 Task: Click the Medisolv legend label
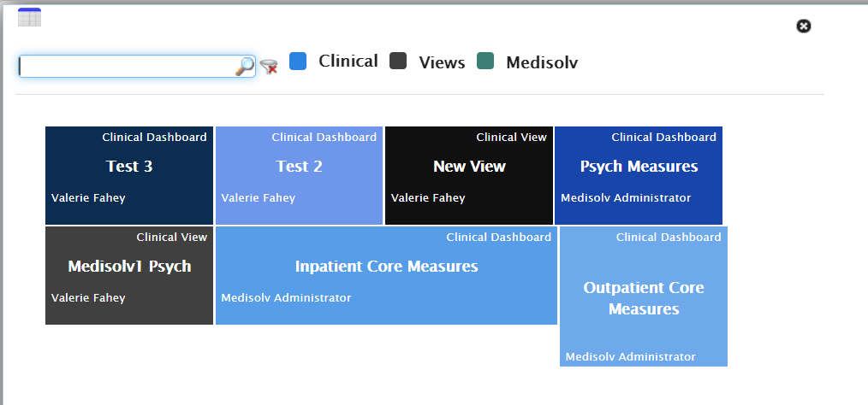(542, 62)
